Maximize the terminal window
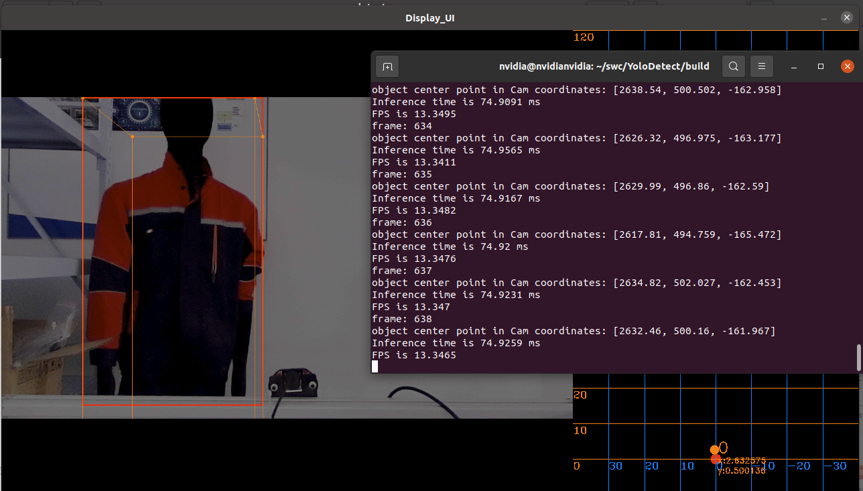 821,67
